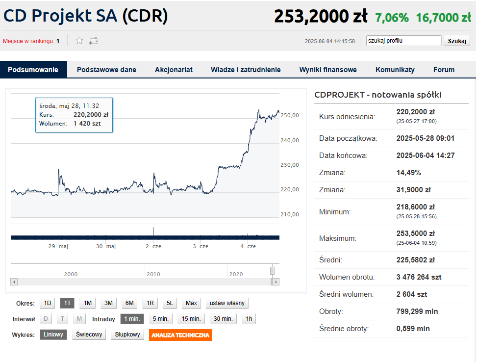Open the Podsumowanie tab
477x362 pixels.
coord(33,70)
